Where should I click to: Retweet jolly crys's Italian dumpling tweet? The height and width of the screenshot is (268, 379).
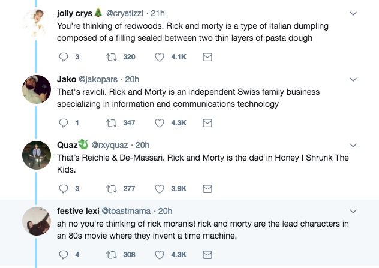110,57
